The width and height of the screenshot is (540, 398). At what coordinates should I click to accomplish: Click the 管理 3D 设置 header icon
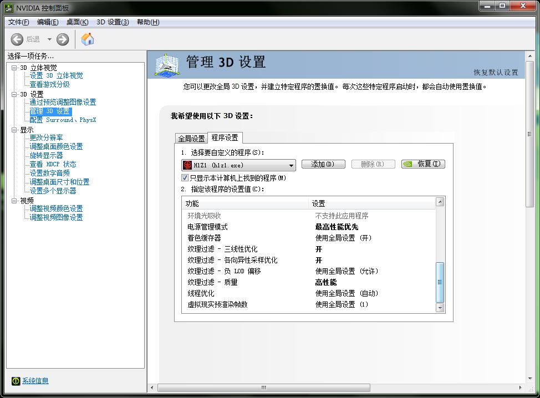pyautogui.click(x=166, y=64)
